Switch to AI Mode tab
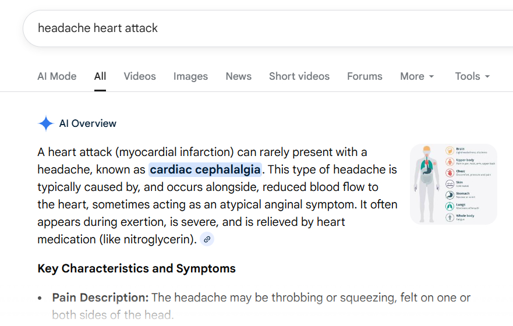Image resolution: width=513 pixels, height=326 pixels. (56, 76)
